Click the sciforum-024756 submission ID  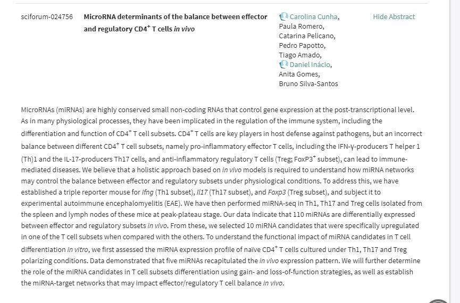click(x=47, y=16)
